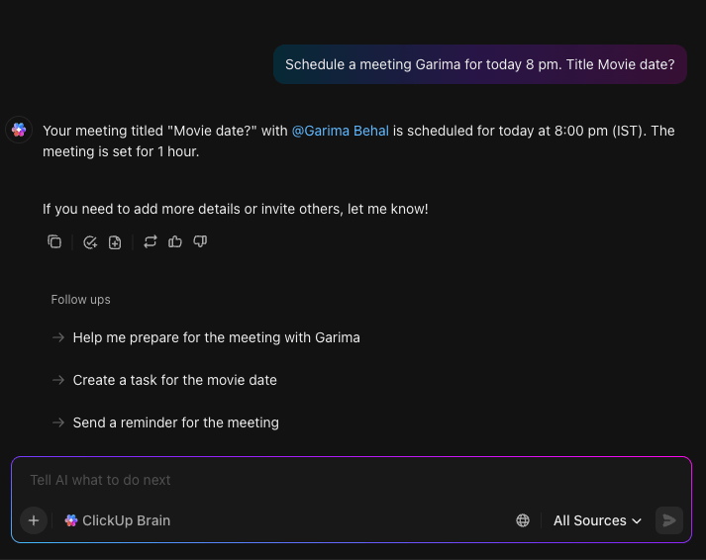Add attachment with plus button
Screen dimensions: 706x560
[x=34, y=520]
